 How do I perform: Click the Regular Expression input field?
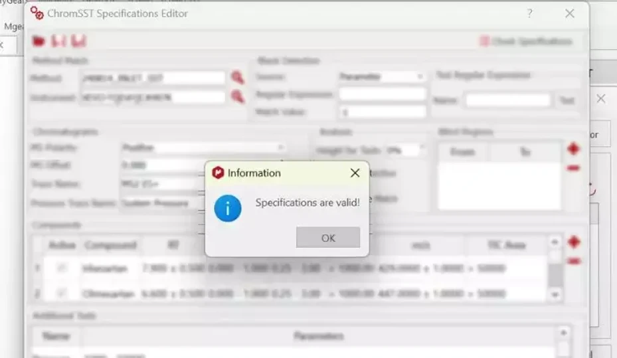click(x=382, y=94)
